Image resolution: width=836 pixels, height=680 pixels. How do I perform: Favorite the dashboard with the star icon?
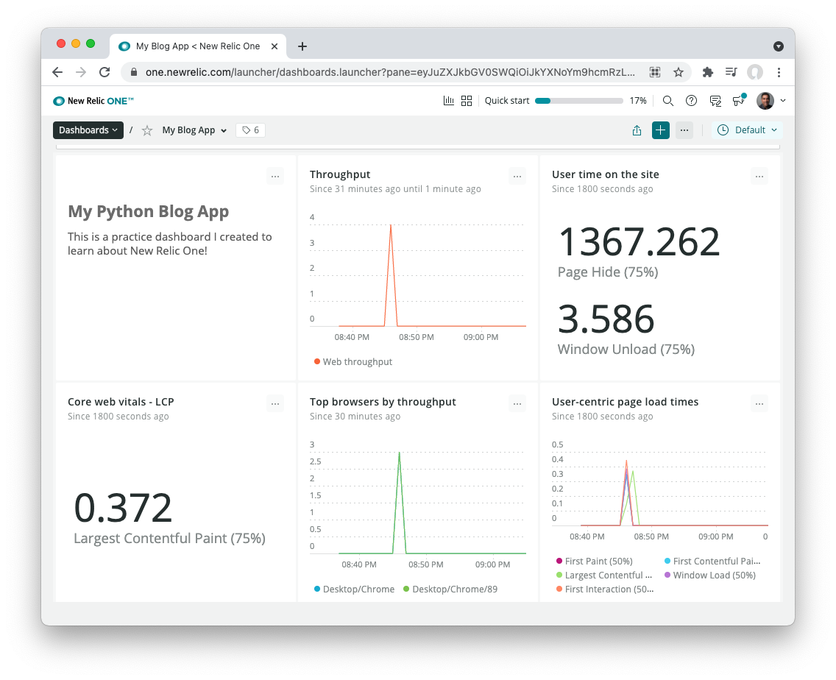147,130
